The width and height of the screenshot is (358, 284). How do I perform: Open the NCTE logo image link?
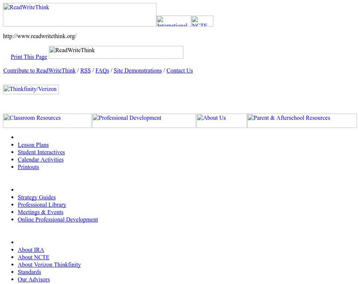(x=202, y=21)
